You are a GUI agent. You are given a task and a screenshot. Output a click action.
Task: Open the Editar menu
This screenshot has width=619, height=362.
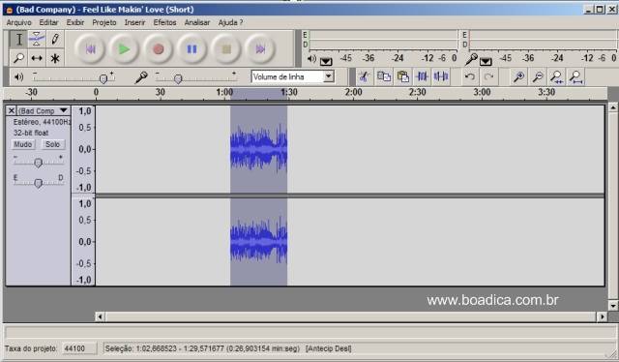48,22
